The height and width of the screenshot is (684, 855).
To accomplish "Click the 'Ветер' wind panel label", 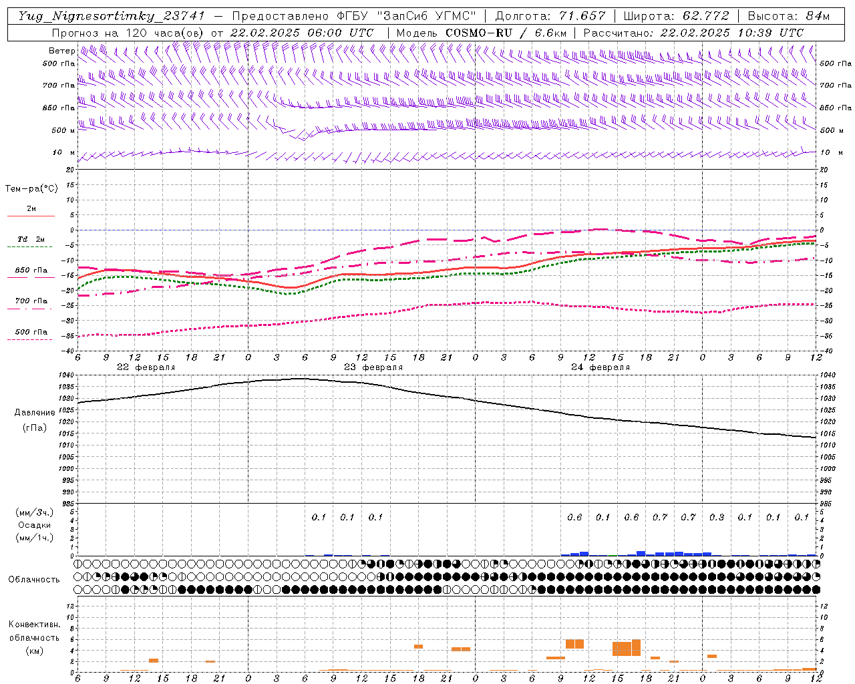I will coord(61,51).
